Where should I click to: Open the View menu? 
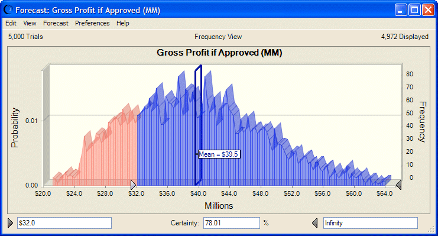(30, 23)
